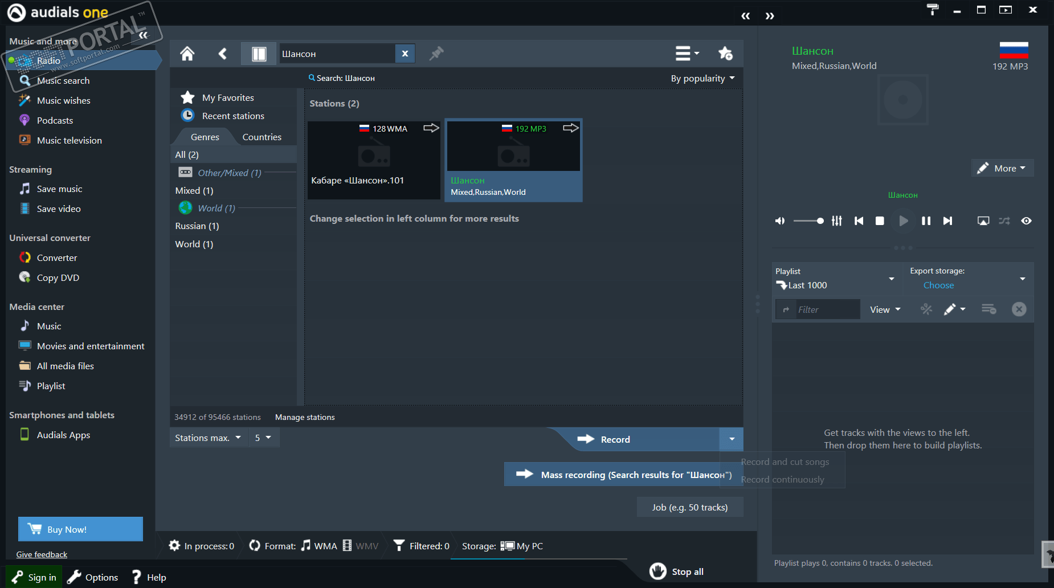Viewport: 1054px width, 588px height.
Task: Clear the playlist with the X icon
Action: (1019, 309)
